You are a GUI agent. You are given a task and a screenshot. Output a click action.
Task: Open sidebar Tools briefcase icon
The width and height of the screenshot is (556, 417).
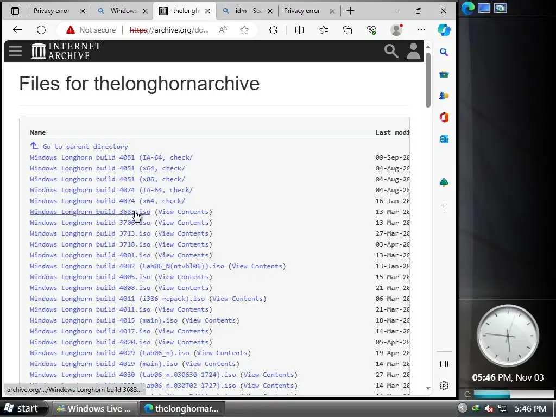[x=444, y=74]
